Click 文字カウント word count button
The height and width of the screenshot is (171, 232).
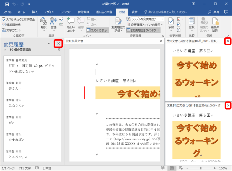(x=11, y=30)
